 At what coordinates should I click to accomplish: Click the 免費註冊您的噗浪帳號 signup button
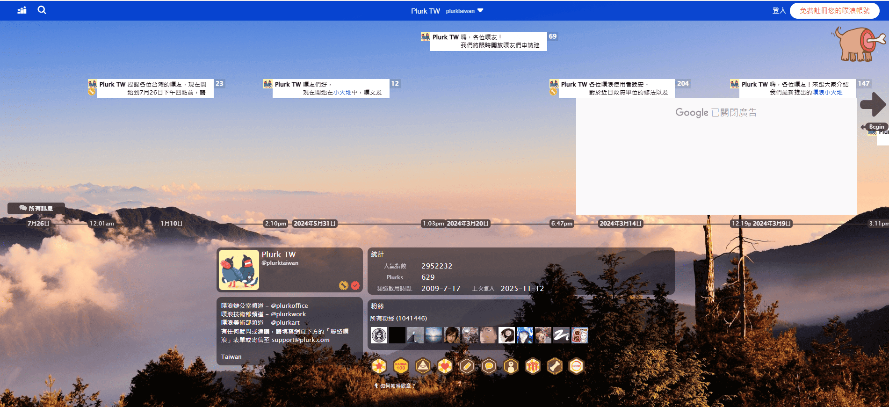coord(835,10)
